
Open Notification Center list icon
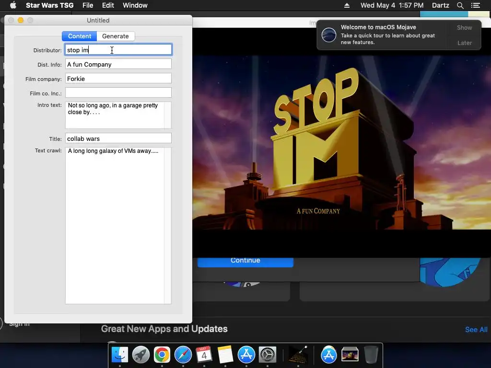[476, 5]
